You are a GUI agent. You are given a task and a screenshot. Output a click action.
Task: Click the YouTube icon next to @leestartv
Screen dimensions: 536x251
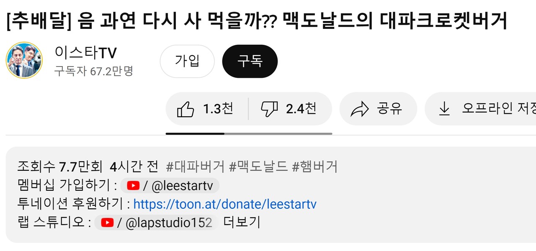133,185
